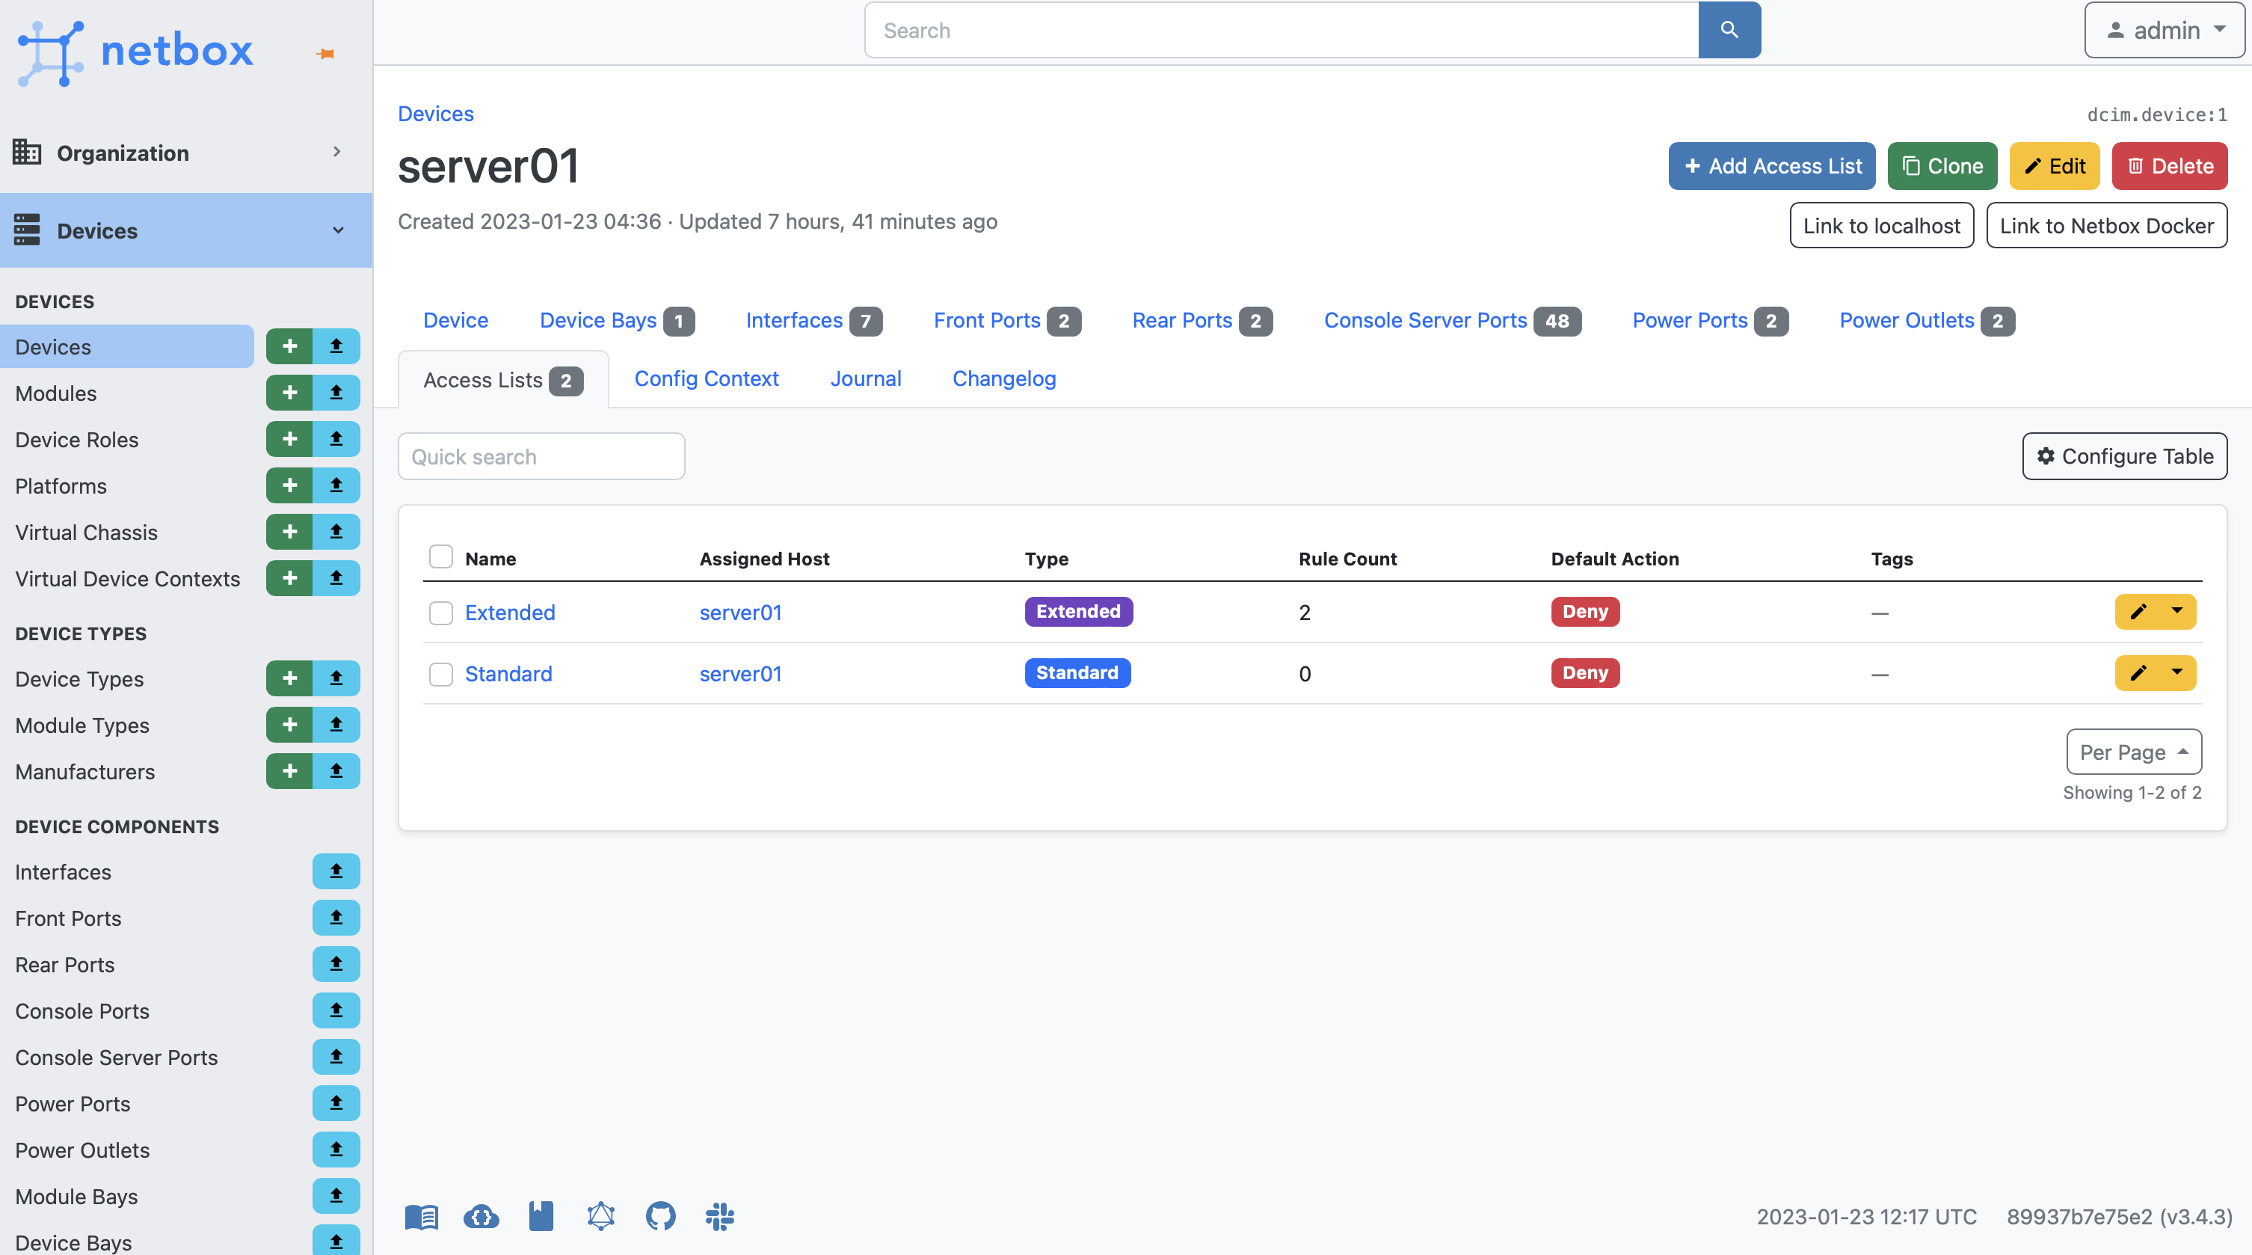Click the GitHub octocat icon in footer

coord(659,1216)
